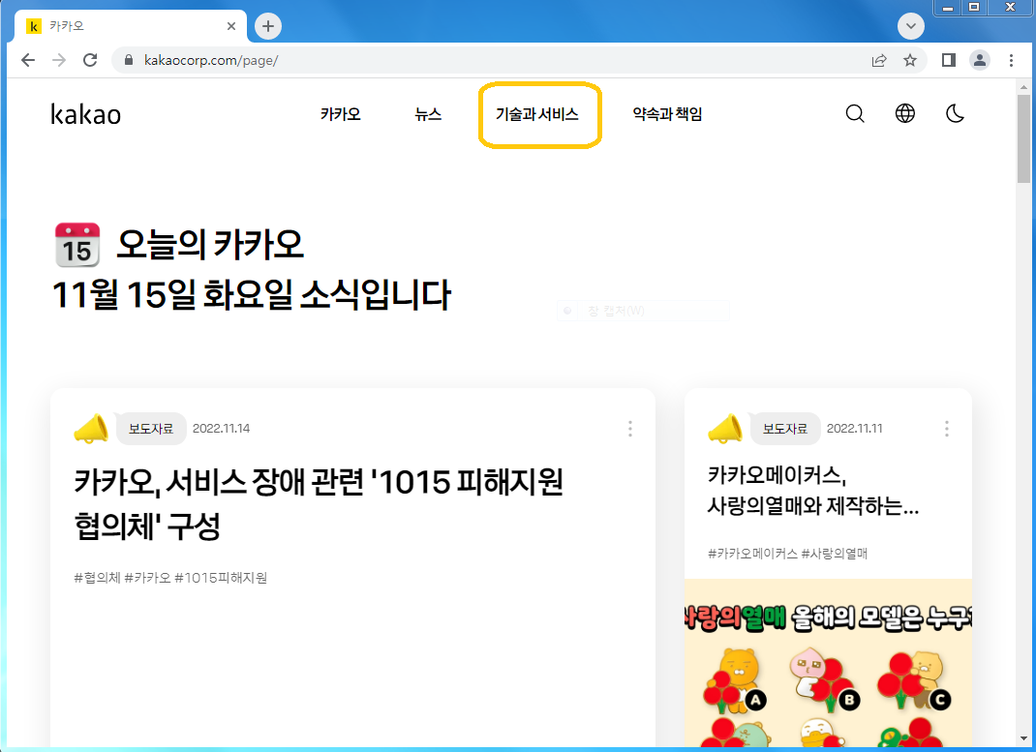The height and width of the screenshot is (752, 1036).
Task: Click the browser back arrow
Action: pos(28,60)
